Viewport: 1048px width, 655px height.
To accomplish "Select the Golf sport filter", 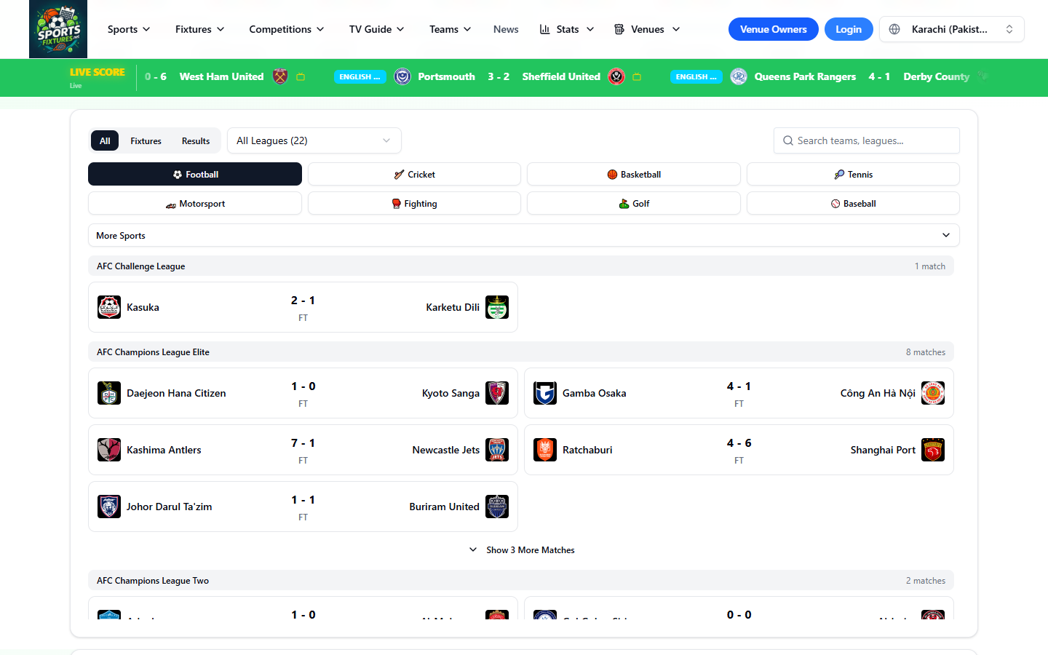I will (x=634, y=203).
